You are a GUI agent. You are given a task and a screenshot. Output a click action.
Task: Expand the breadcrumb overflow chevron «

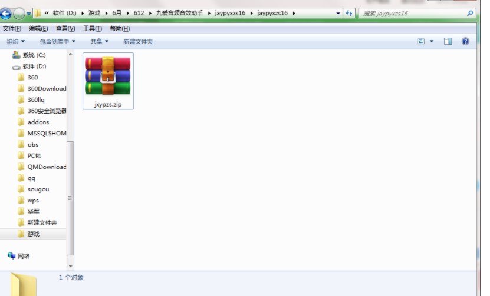tap(47, 13)
